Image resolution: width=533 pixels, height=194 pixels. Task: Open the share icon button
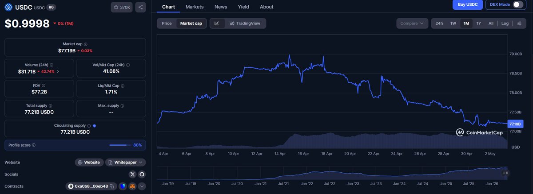(140, 7)
